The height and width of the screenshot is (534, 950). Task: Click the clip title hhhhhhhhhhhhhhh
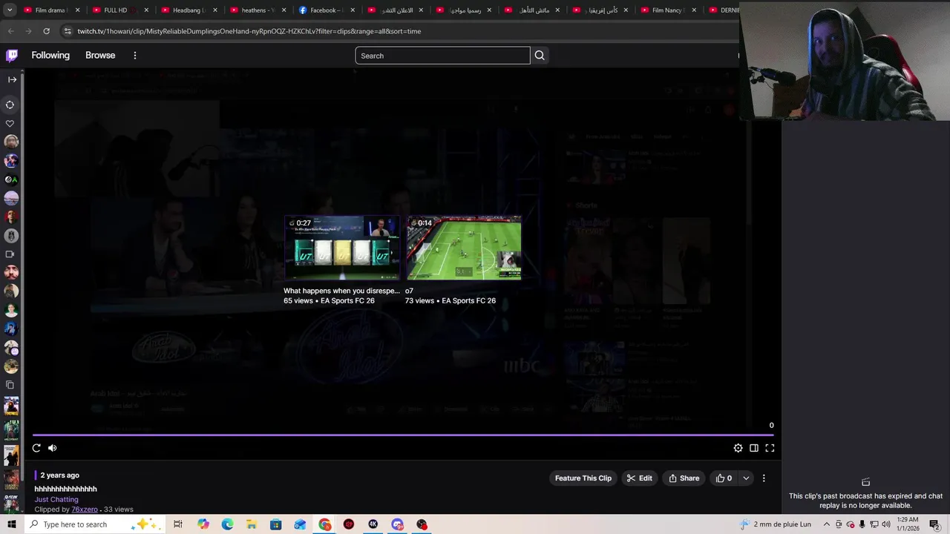coord(65,489)
